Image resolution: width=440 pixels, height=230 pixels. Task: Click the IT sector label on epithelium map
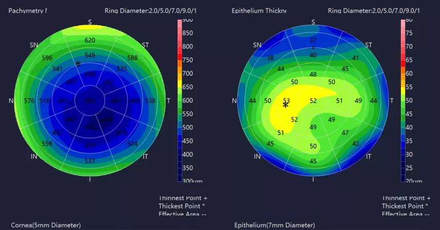coord(369,157)
